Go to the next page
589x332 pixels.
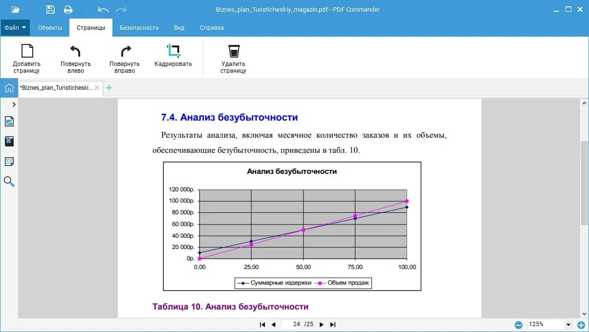click(x=322, y=324)
